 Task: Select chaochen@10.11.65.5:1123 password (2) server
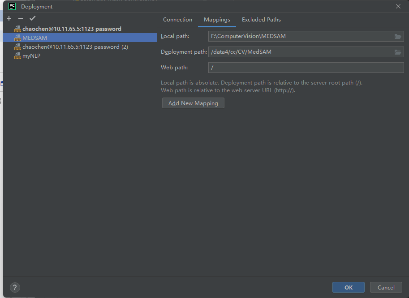point(75,47)
